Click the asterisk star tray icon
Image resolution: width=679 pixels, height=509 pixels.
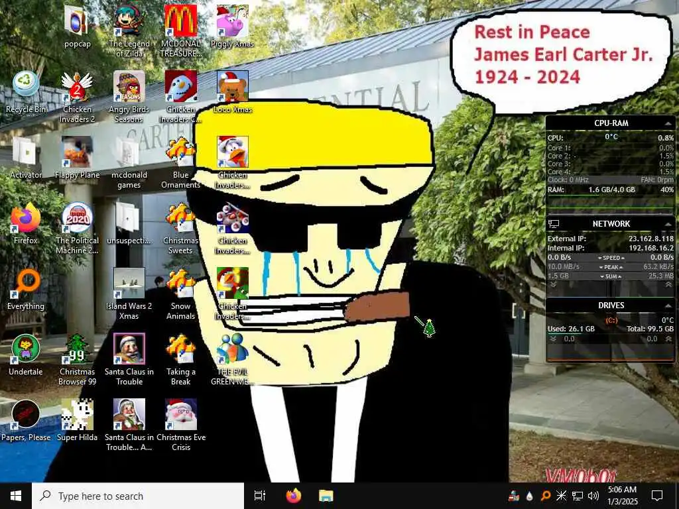tap(561, 496)
